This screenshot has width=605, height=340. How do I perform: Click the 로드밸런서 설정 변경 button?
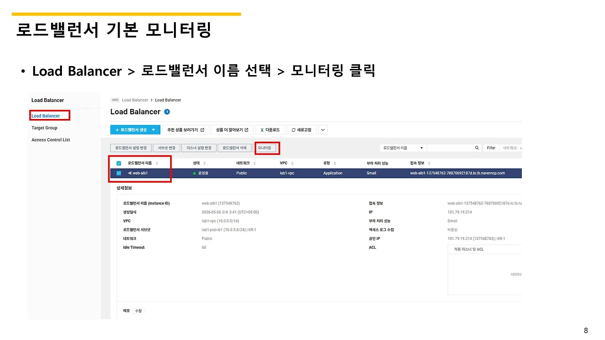(130, 148)
